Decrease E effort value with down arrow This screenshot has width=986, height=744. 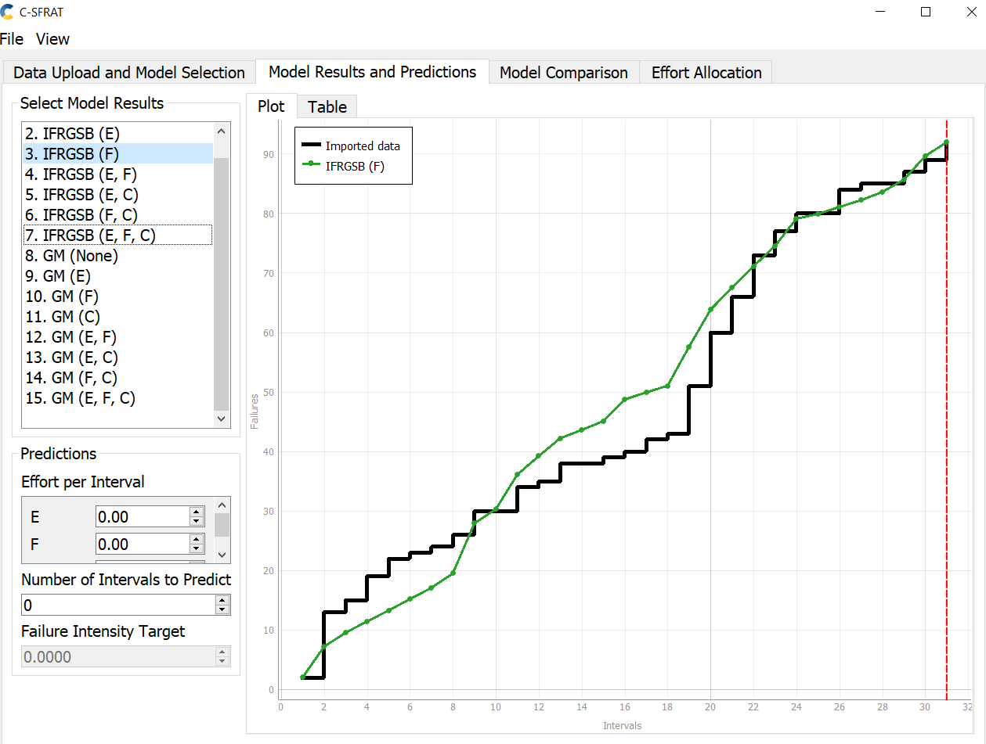click(197, 521)
